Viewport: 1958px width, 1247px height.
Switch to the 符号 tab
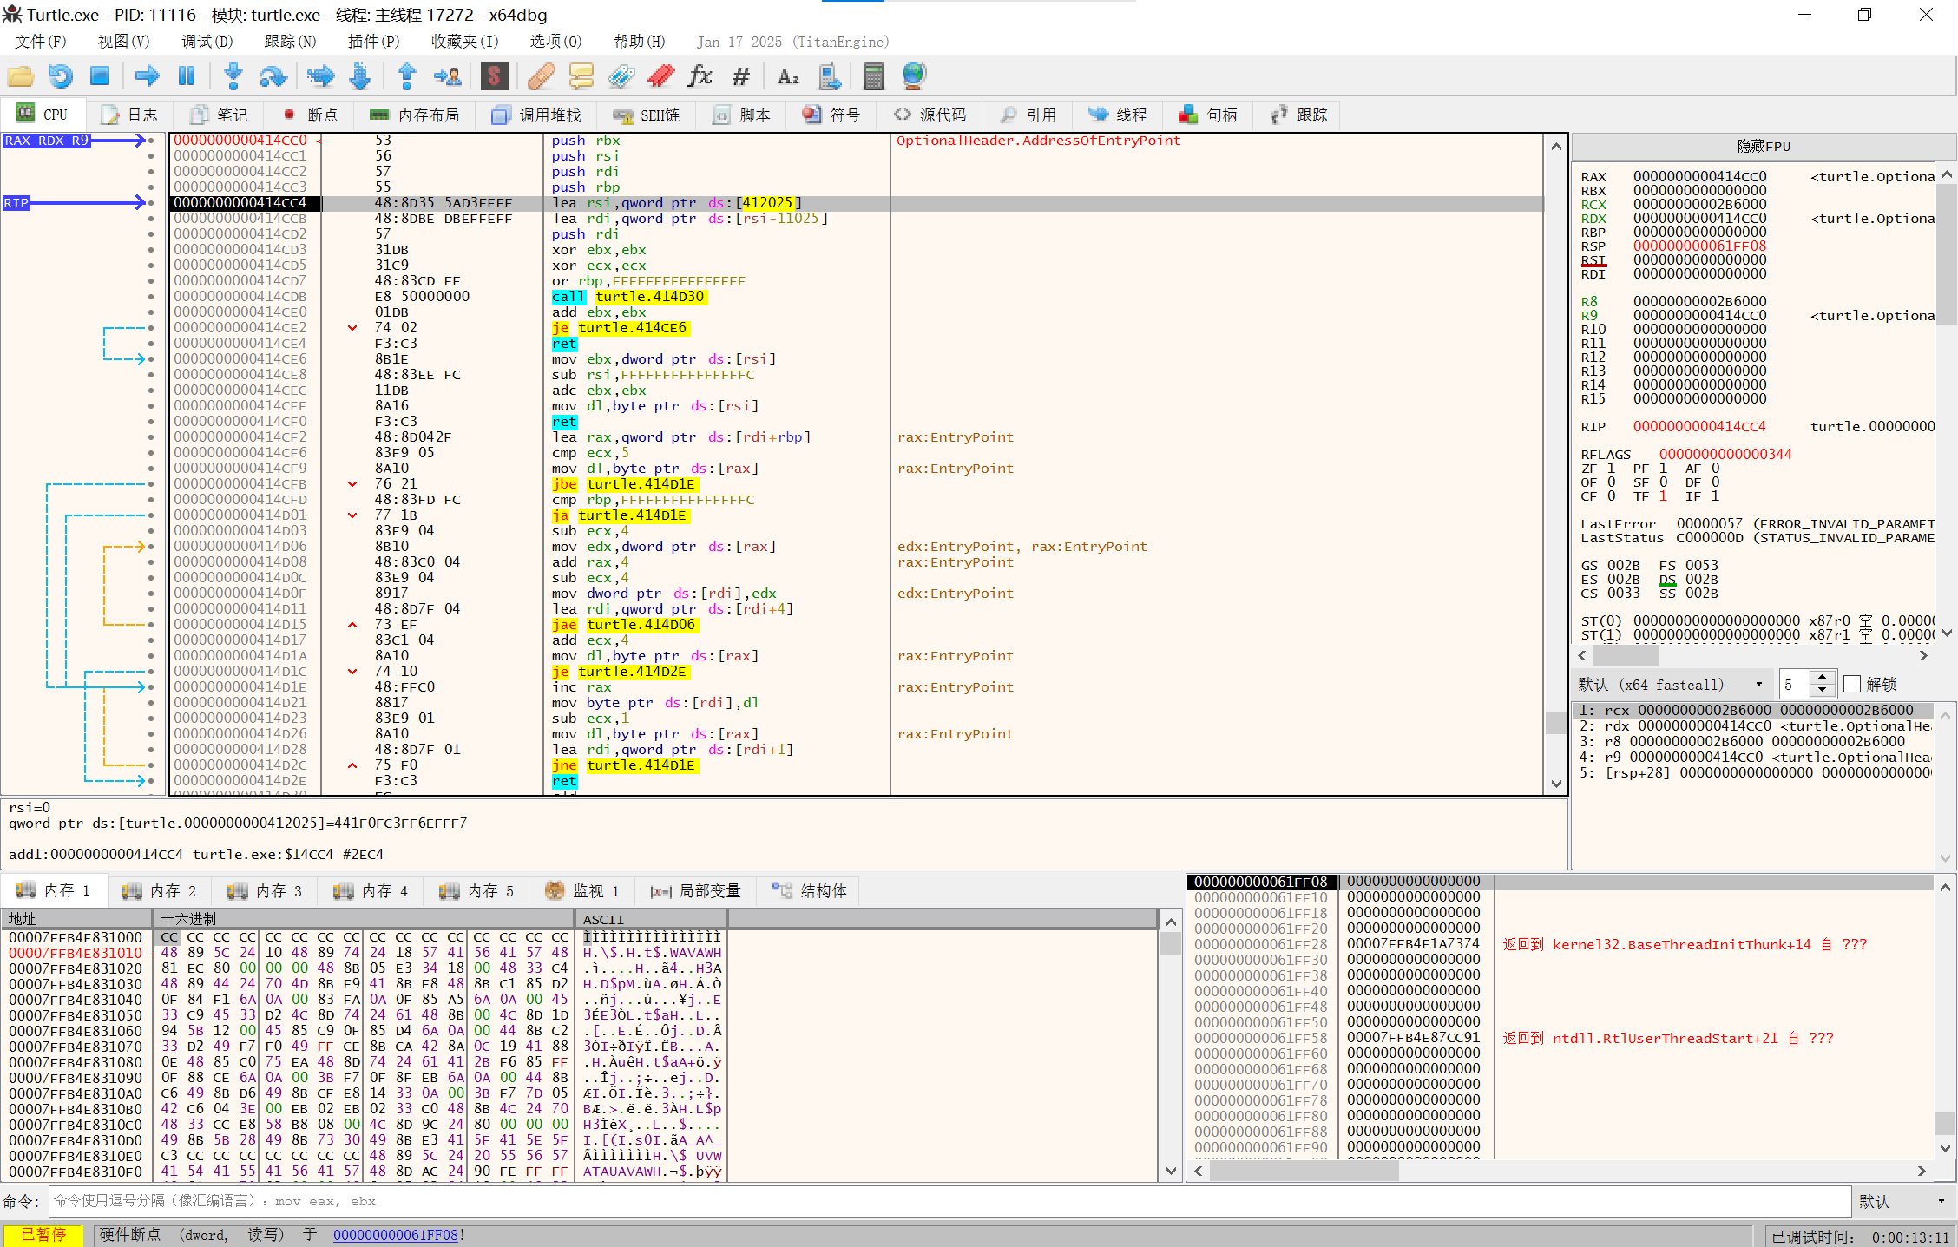click(831, 115)
